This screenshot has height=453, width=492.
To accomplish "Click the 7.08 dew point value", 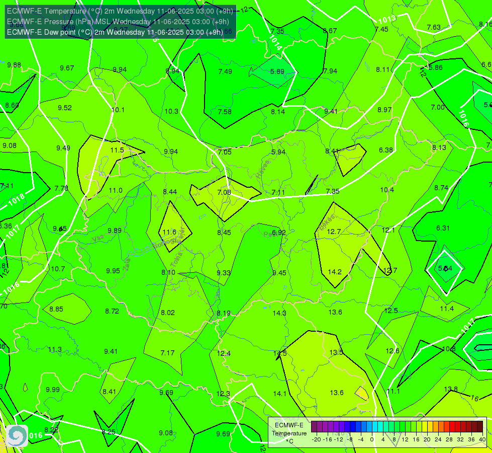I will point(224,192).
